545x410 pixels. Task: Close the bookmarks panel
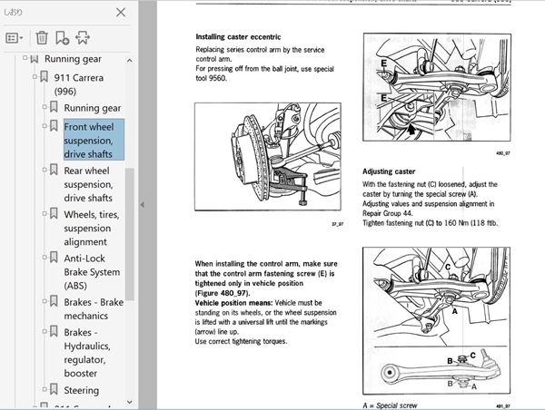[x=121, y=13]
